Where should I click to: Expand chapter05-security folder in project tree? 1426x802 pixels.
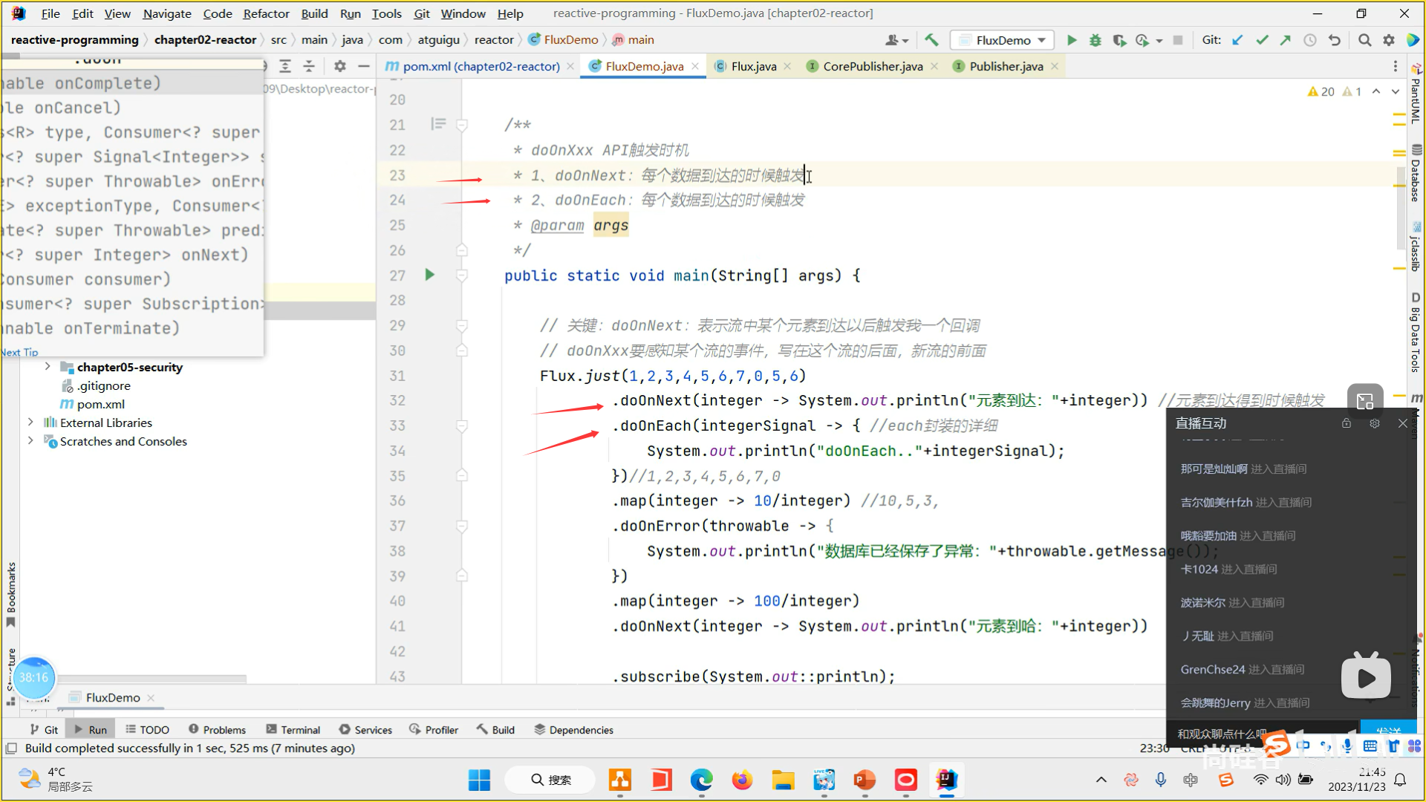[x=48, y=367]
